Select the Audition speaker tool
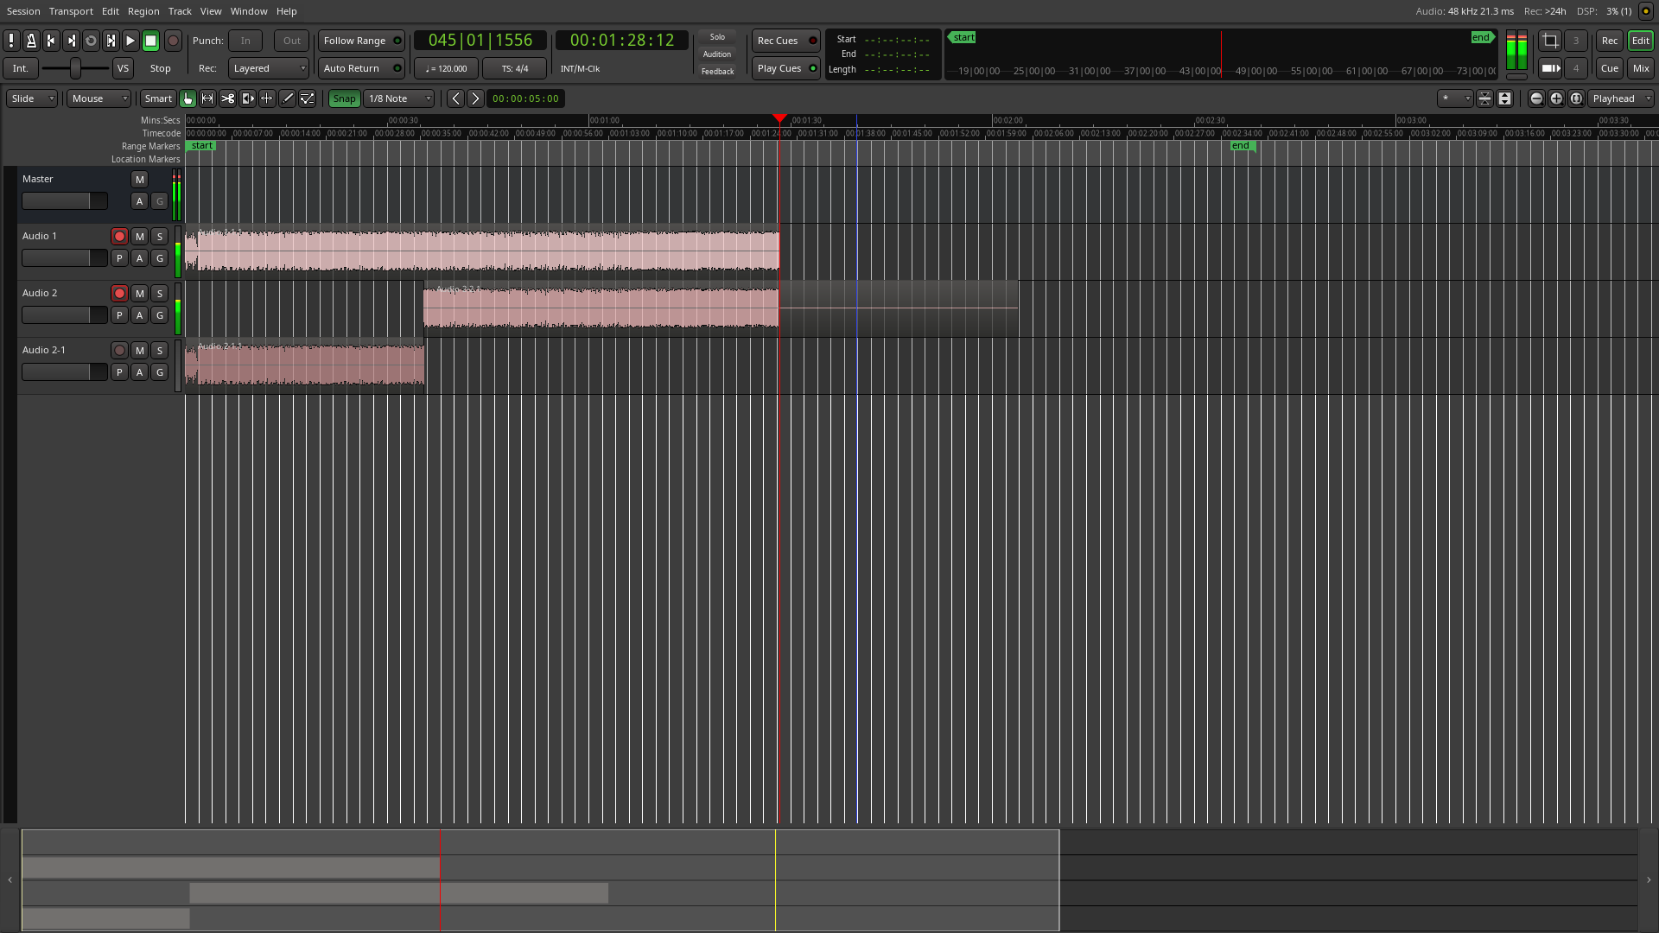 point(247,98)
